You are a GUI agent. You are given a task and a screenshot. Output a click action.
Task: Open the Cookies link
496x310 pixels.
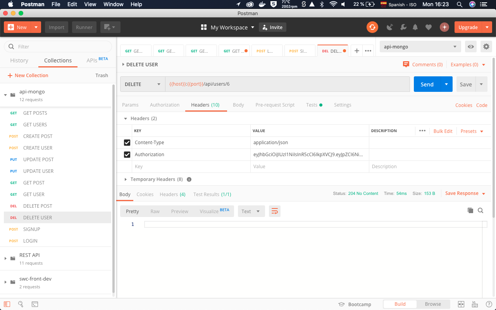(x=463, y=105)
